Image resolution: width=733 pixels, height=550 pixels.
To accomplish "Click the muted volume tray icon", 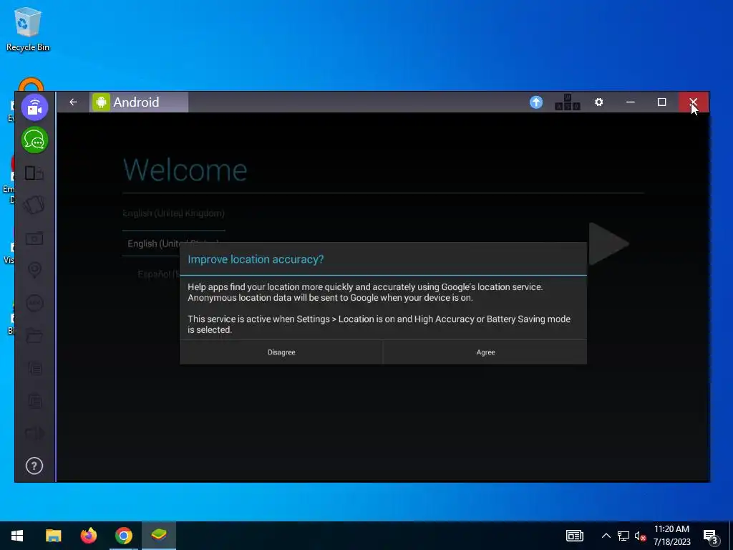I will click(x=641, y=536).
